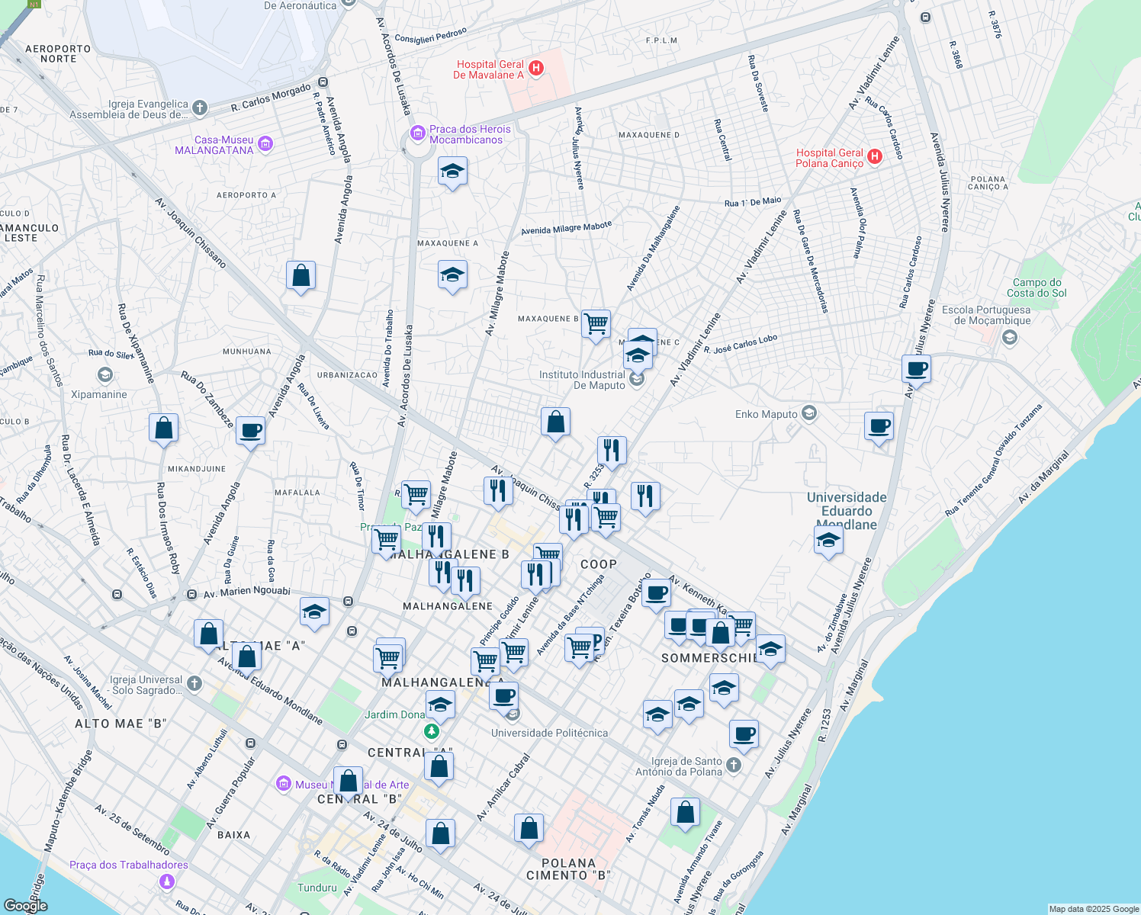The image size is (1141, 915).
Task: Open the shopping bag marker under CENTRAL "A" label
Action: pyautogui.click(x=439, y=769)
